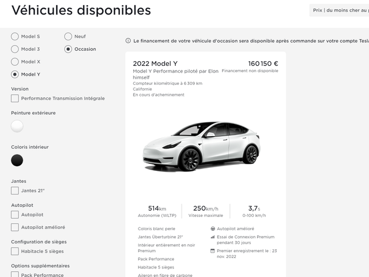Image resolution: width=369 pixels, height=277 pixels.
Task: Choose the Occasion radio option
Action: click(68, 49)
